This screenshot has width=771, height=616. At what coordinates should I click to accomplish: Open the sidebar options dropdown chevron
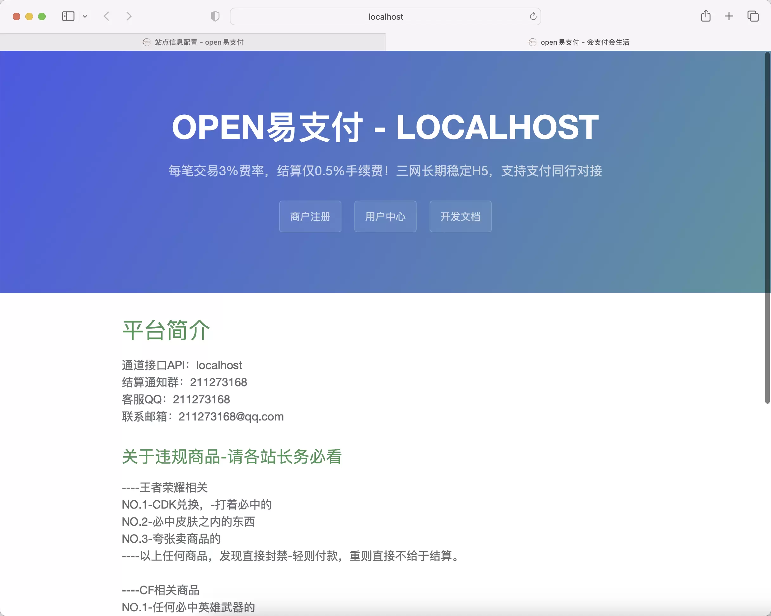coord(85,16)
